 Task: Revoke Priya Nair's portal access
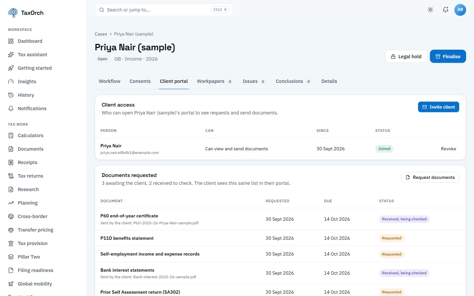click(x=448, y=149)
